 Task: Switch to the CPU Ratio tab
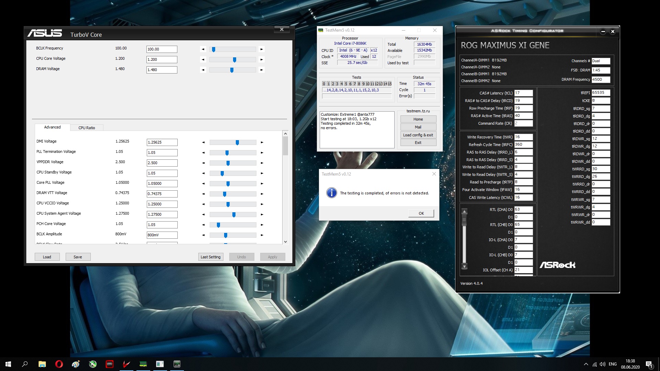(x=87, y=128)
